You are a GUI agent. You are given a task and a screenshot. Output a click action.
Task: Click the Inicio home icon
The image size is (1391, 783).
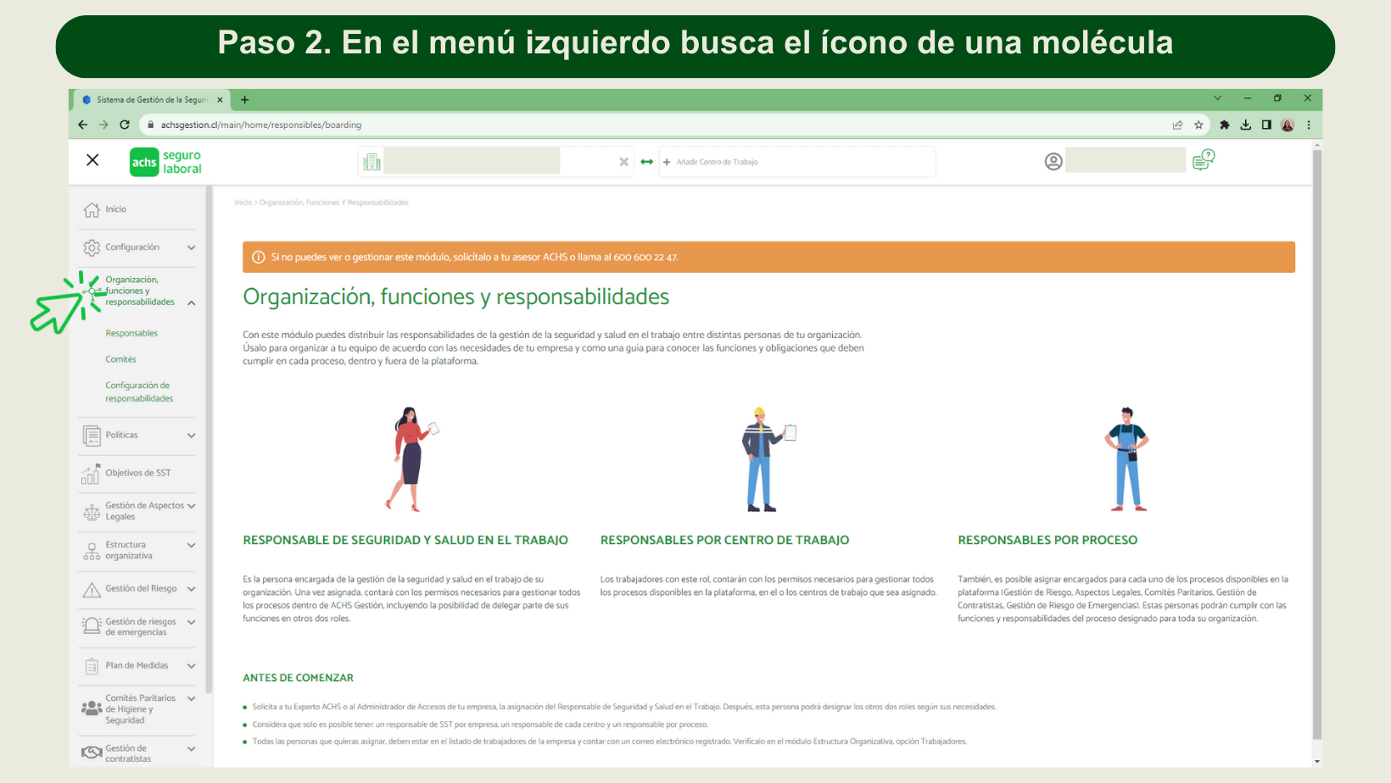92,209
